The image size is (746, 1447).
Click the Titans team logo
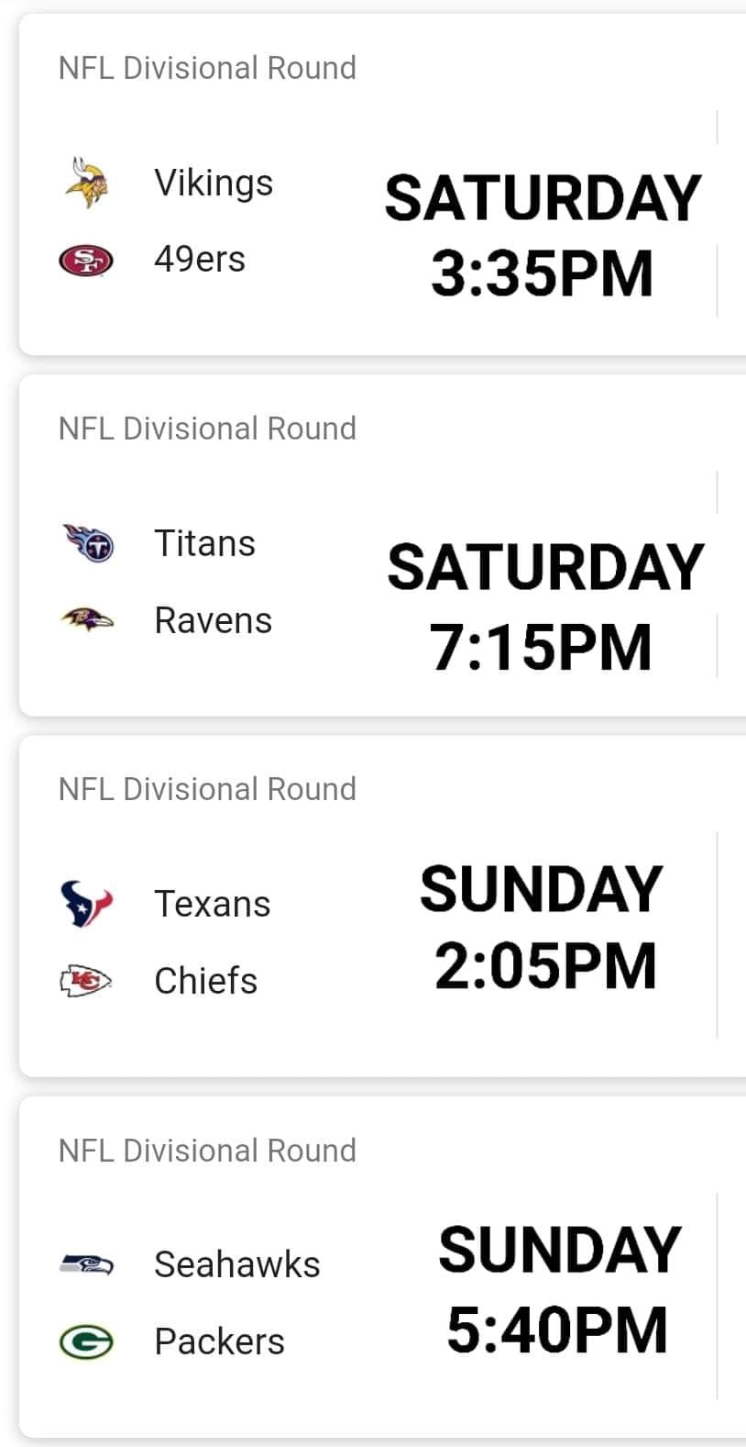pos(88,542)
